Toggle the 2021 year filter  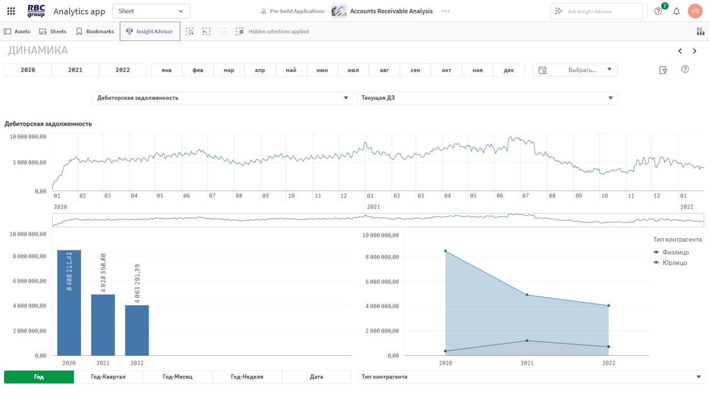75,70
